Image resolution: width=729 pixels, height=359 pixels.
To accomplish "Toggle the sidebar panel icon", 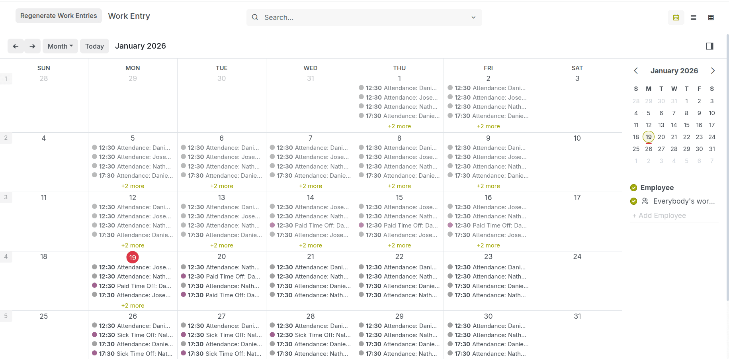I will pos(709,46).
